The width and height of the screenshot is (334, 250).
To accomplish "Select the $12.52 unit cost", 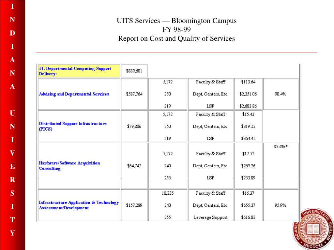I will point(248,154).
